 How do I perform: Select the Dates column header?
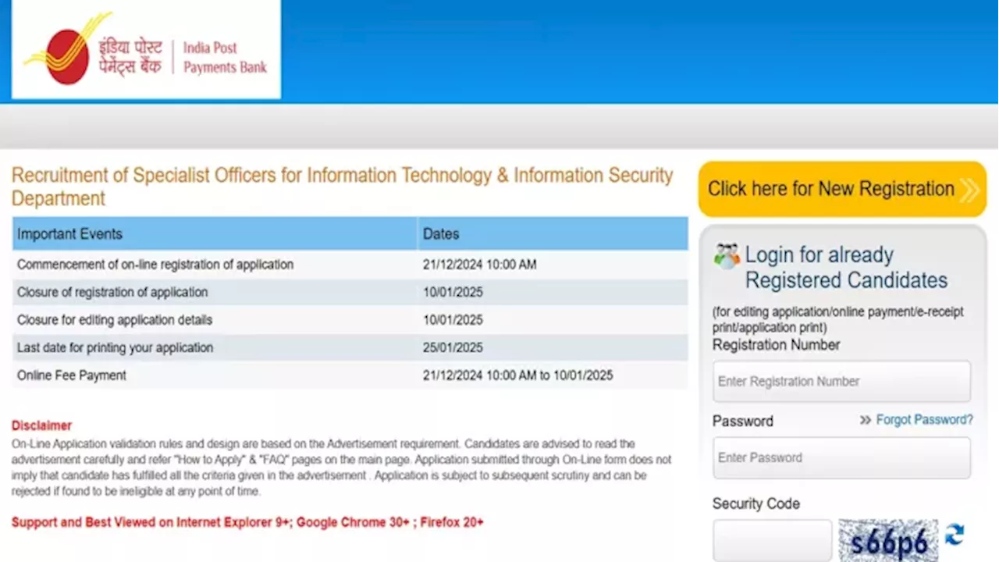(553, 233)
